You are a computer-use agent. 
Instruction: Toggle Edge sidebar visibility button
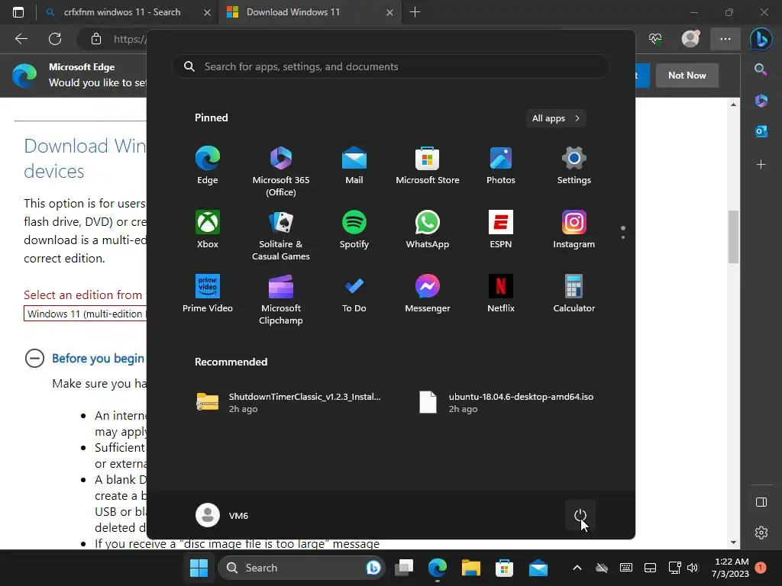761,502
